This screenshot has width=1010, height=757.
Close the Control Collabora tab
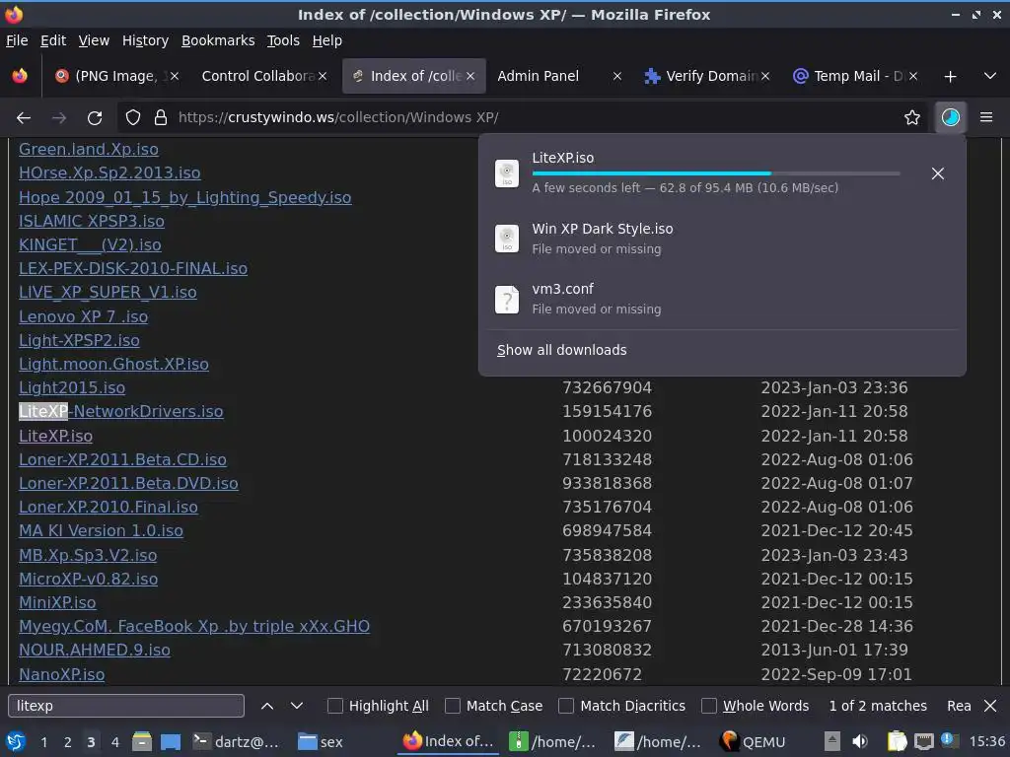323,76
